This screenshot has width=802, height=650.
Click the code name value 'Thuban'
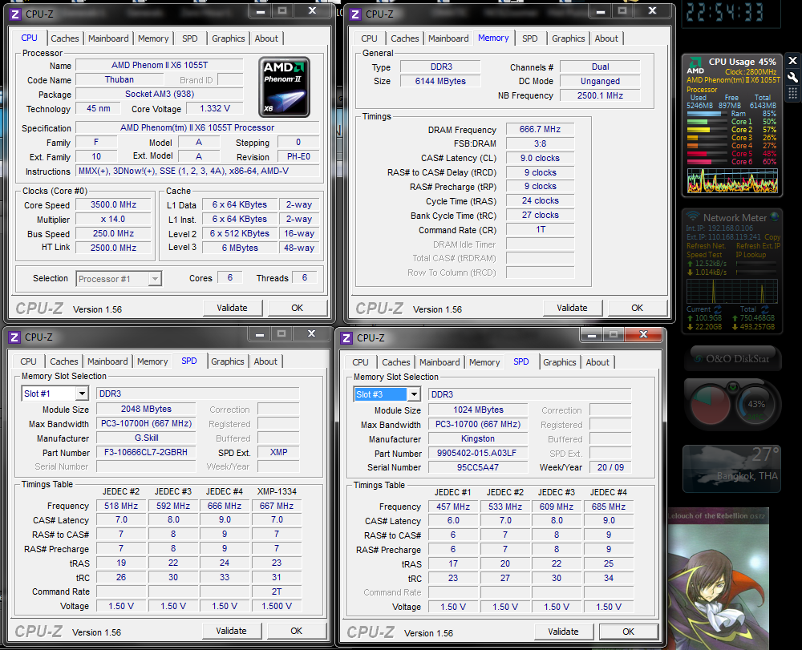[119, 79]
